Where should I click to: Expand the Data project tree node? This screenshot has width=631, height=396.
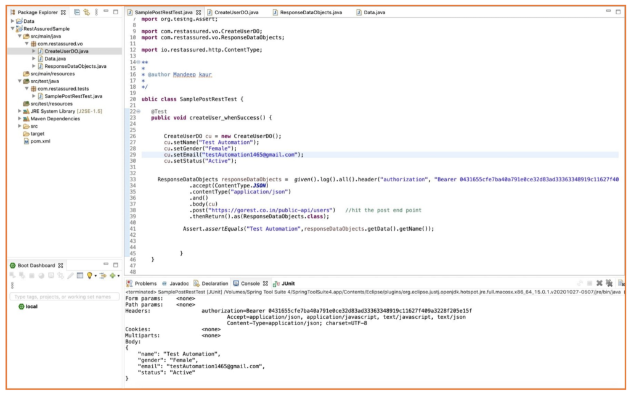click(12, 21)
